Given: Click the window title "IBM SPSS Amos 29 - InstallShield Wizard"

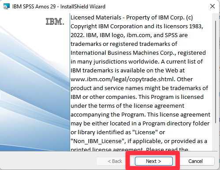Looking at the screenshot, I should (59, 7).
